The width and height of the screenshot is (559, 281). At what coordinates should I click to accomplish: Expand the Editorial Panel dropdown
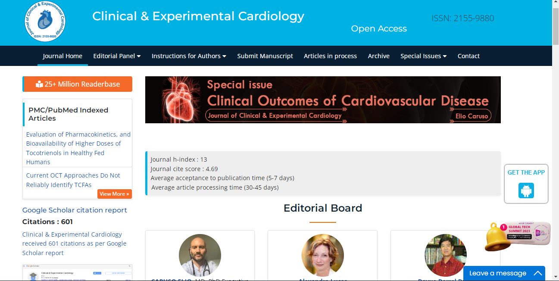(117, 56)
